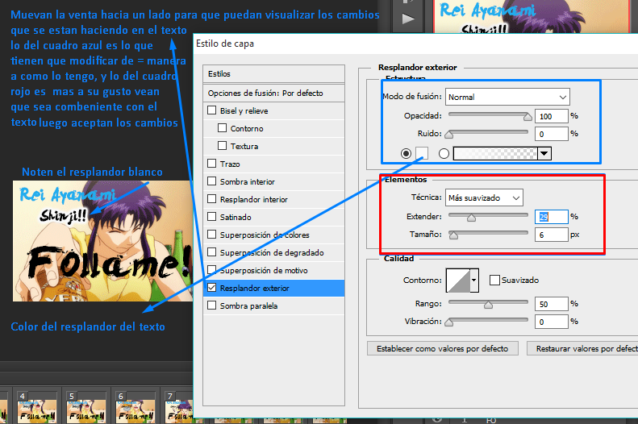Click the glow color swatch
Image resolution: width=638 pixels, height=424 pixels.
422,153
